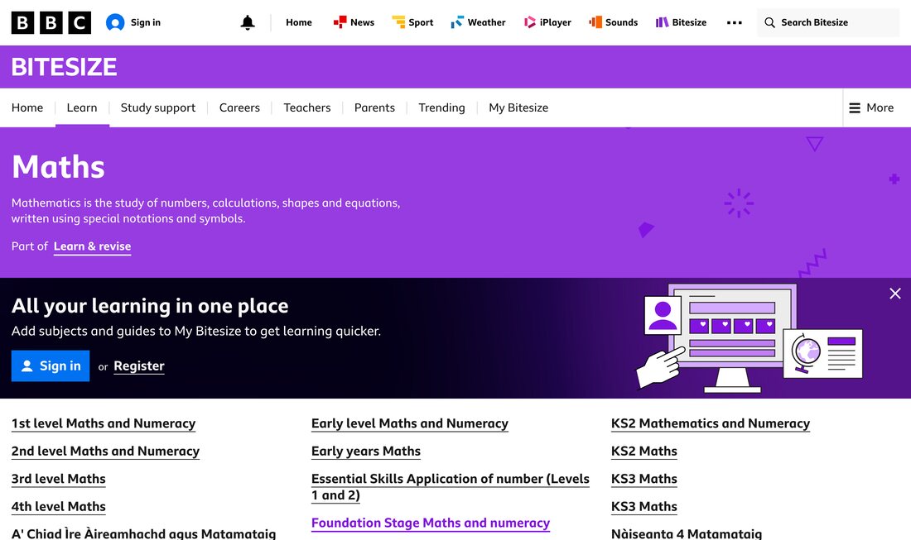
Task: Open 1st level Maths and Numeracy
Action: [104, 423]
